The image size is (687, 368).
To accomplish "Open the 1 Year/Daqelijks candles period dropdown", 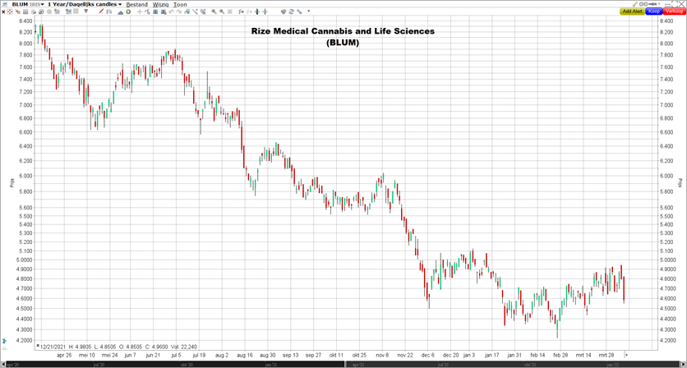I will point(85,4).
